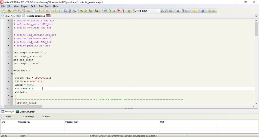Close the controle_gerador1.c tab
This screenshot has width=259, height=137.
(x=48, y=16)
